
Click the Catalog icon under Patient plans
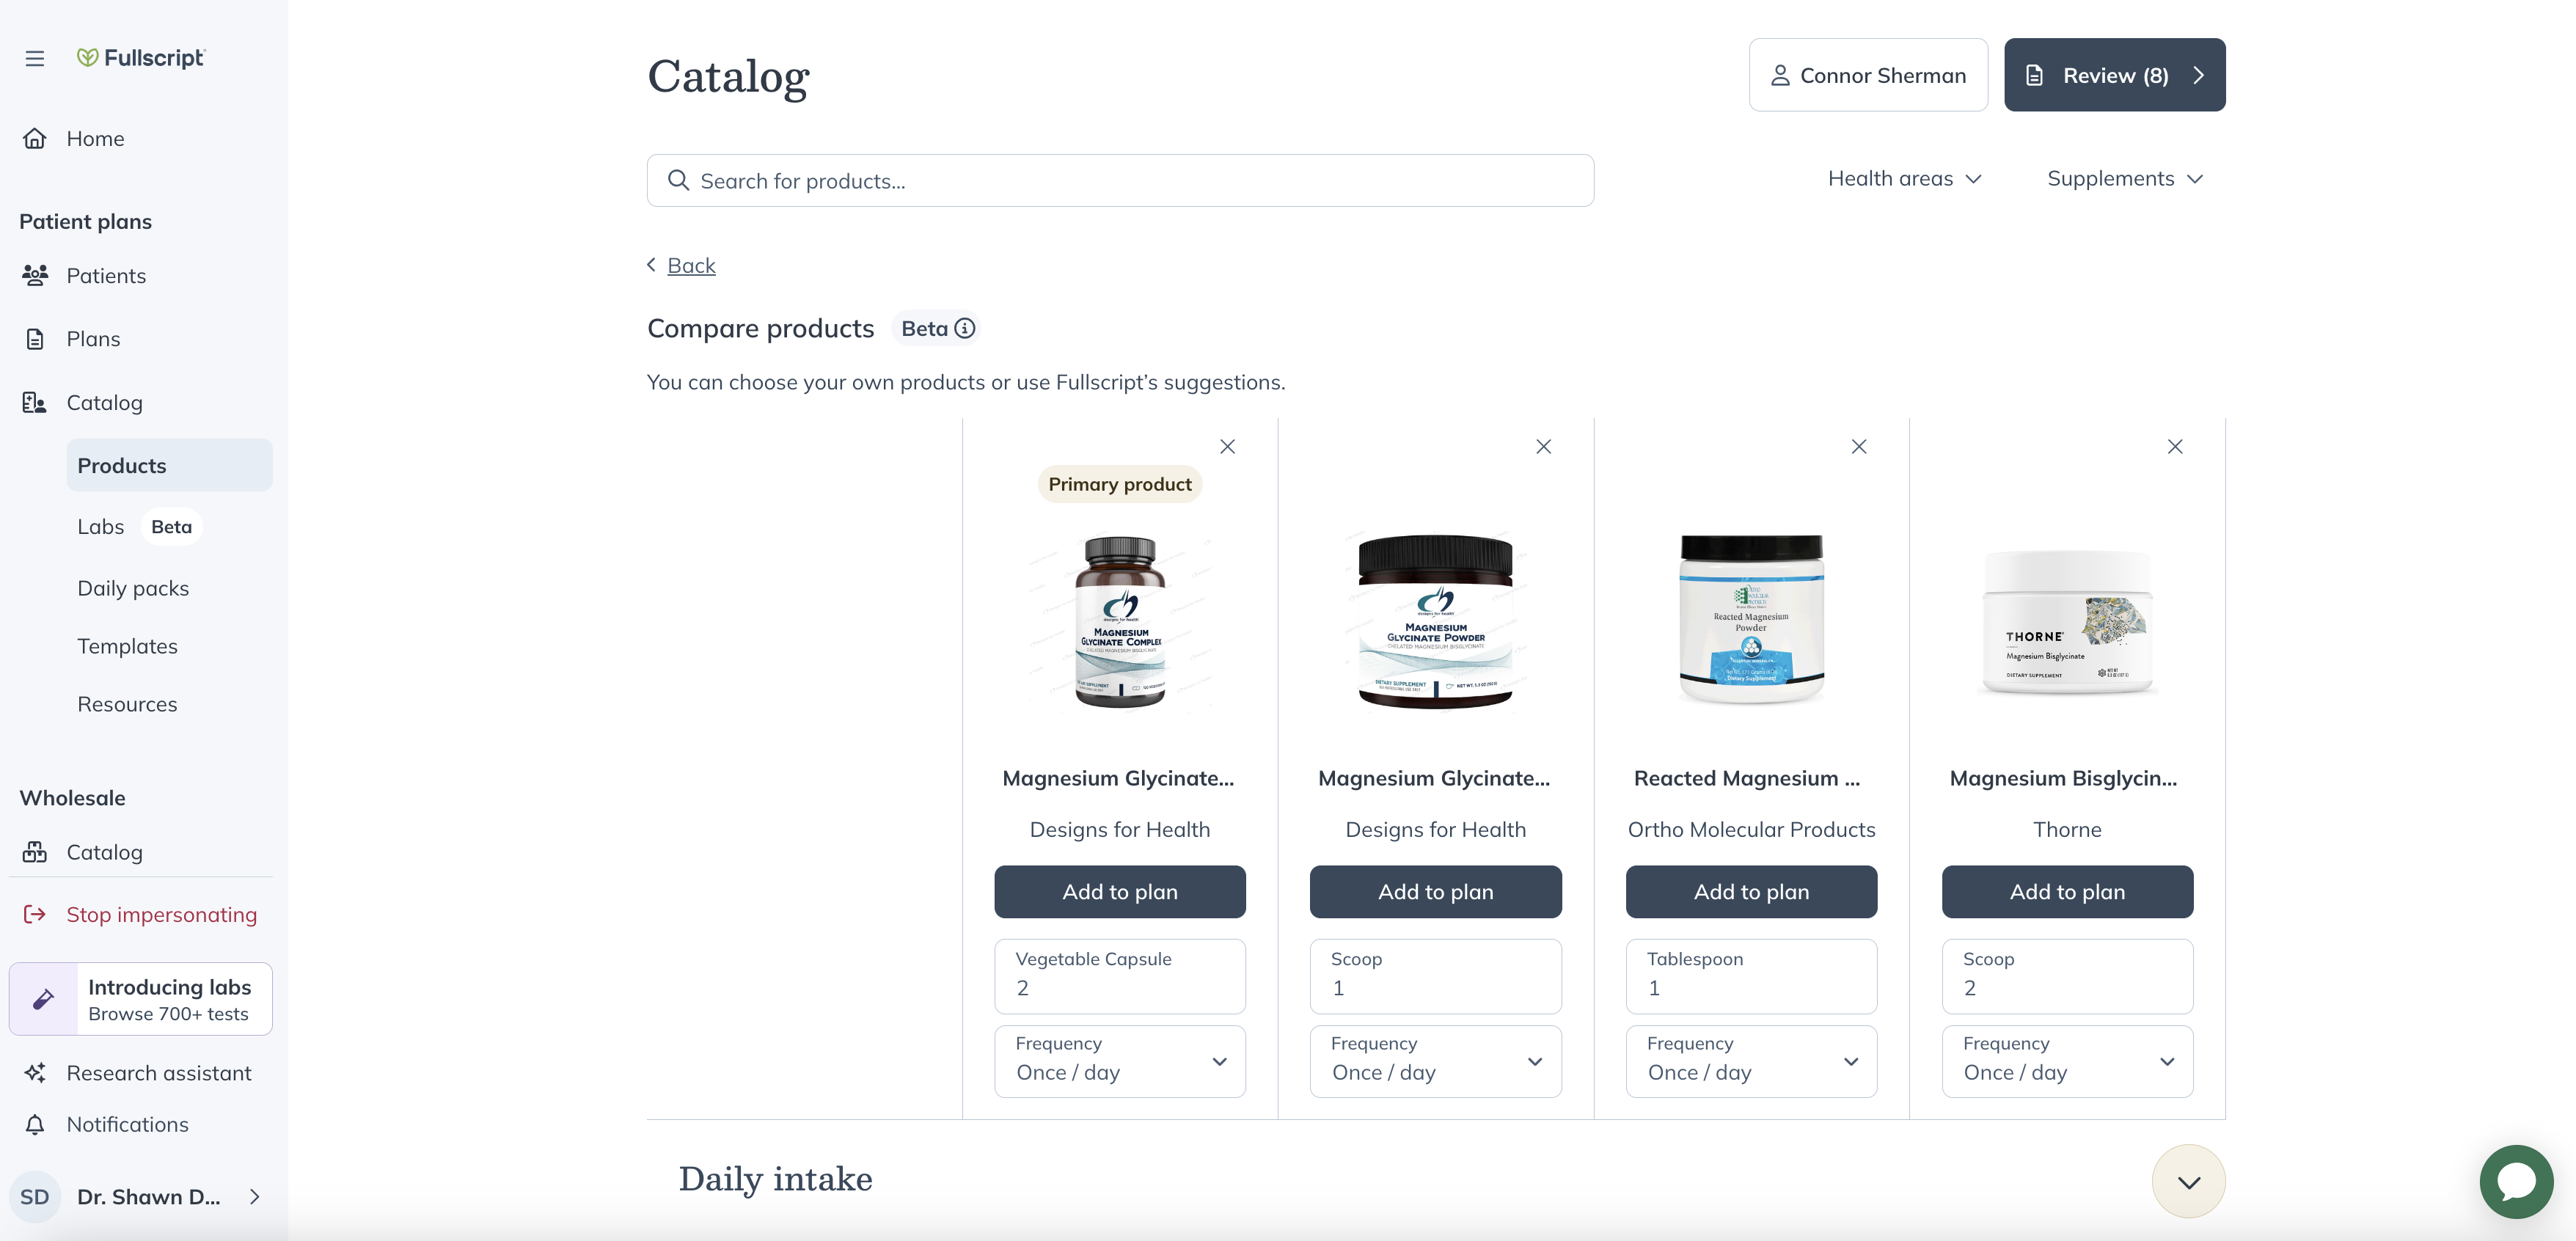(x=35, y=402)
